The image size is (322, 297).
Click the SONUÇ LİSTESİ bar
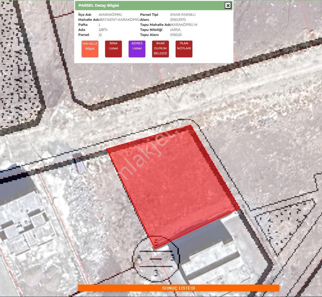[178, 288]
